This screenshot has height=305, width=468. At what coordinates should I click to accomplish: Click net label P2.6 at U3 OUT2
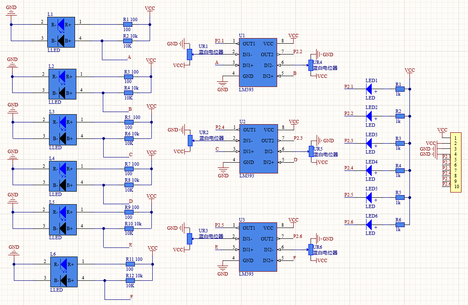[x=298, y=236]
